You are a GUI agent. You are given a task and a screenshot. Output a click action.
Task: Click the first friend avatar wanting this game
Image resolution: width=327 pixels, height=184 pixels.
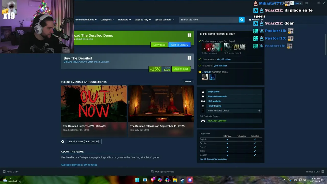205,77
